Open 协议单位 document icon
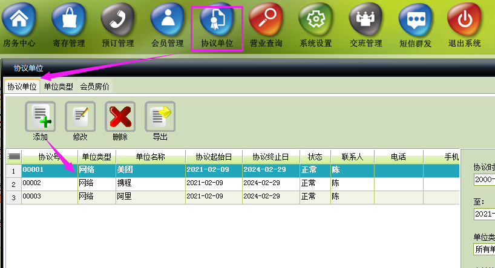 [217, 19]
